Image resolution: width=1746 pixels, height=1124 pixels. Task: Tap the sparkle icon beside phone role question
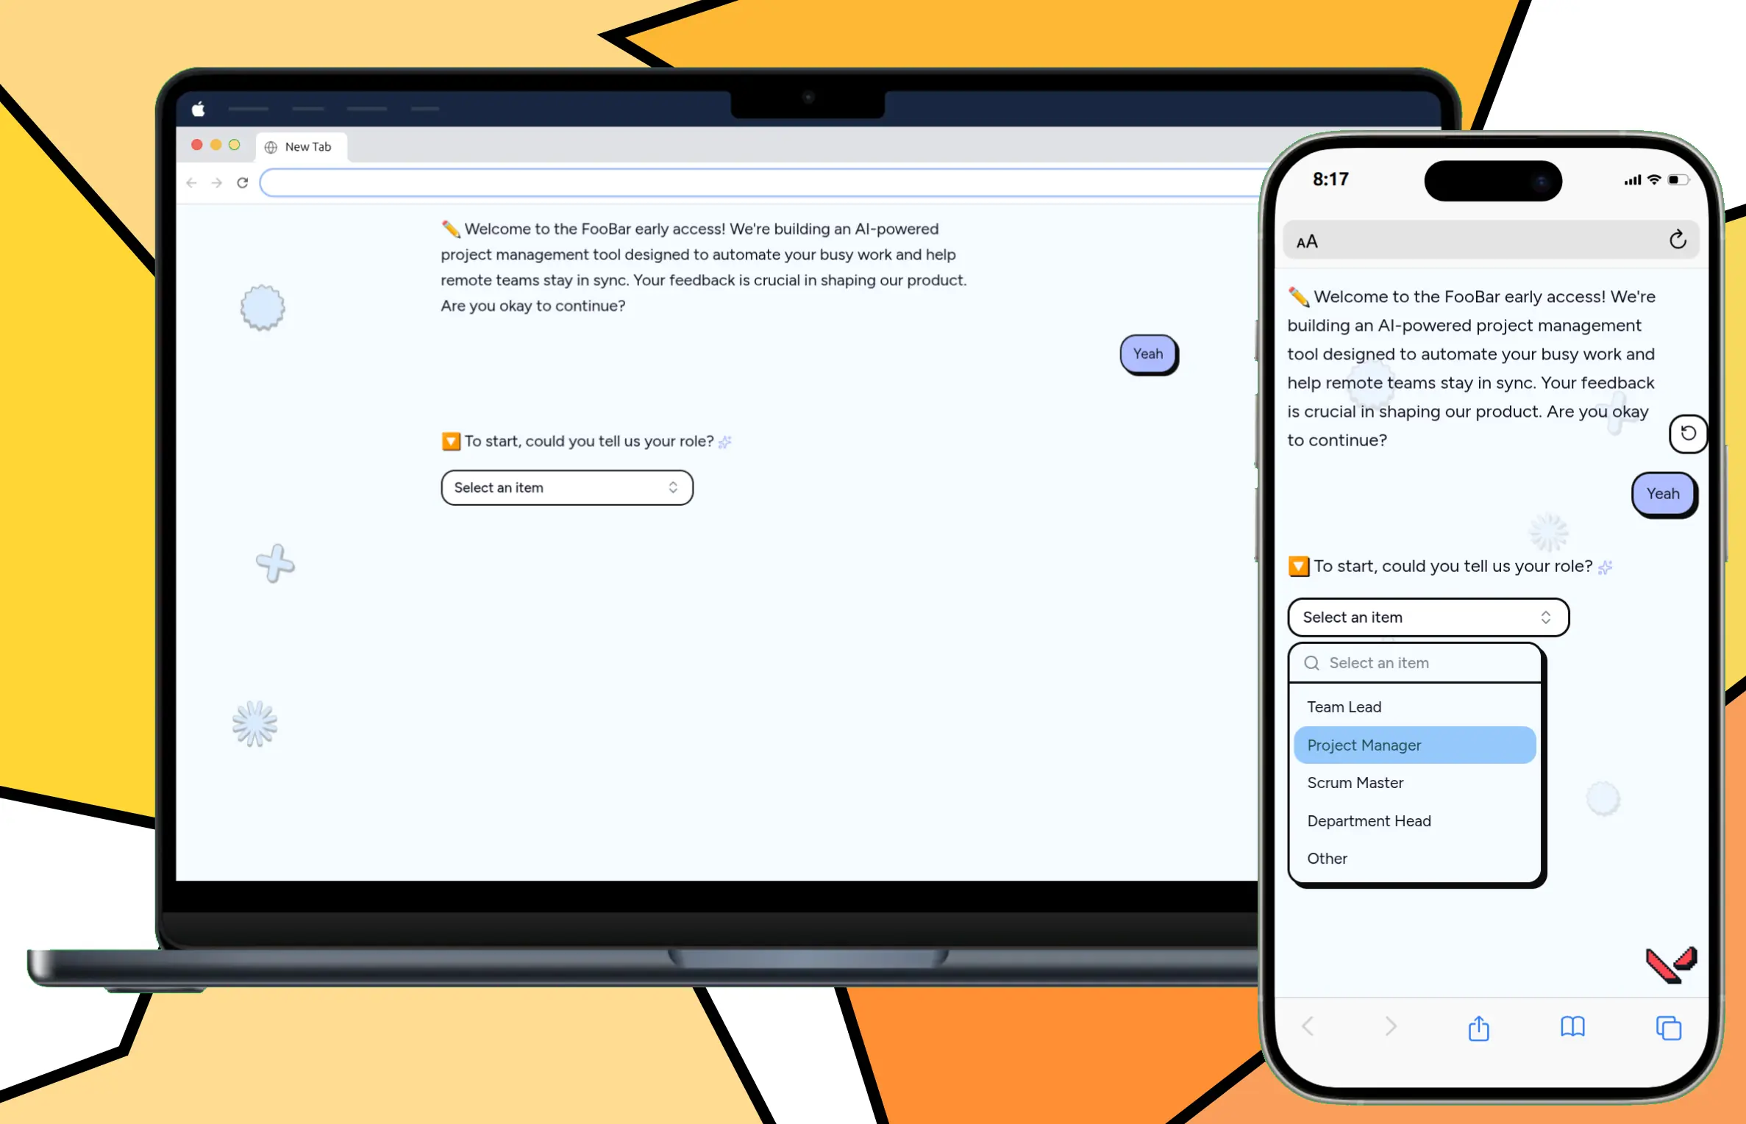point(1606,567)
